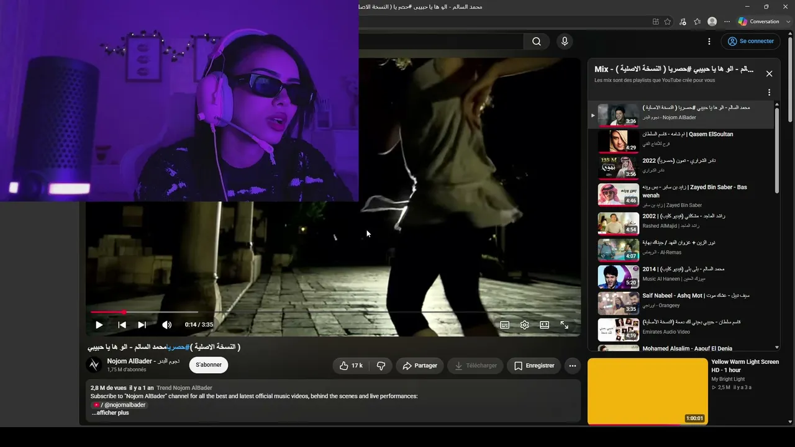
Task: Open the Copilot Conversation button
Action: (x=758, y=22)
